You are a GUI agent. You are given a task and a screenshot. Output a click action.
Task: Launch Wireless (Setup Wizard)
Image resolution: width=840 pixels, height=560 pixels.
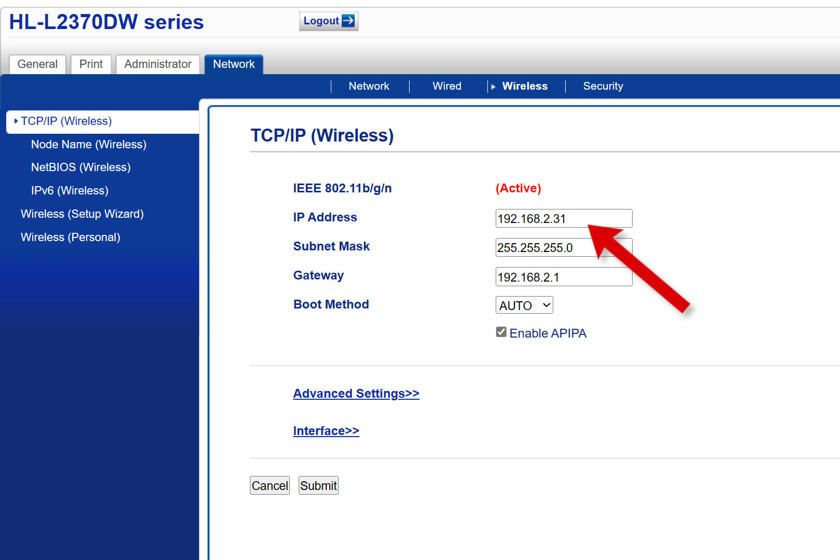click(82, 214)
